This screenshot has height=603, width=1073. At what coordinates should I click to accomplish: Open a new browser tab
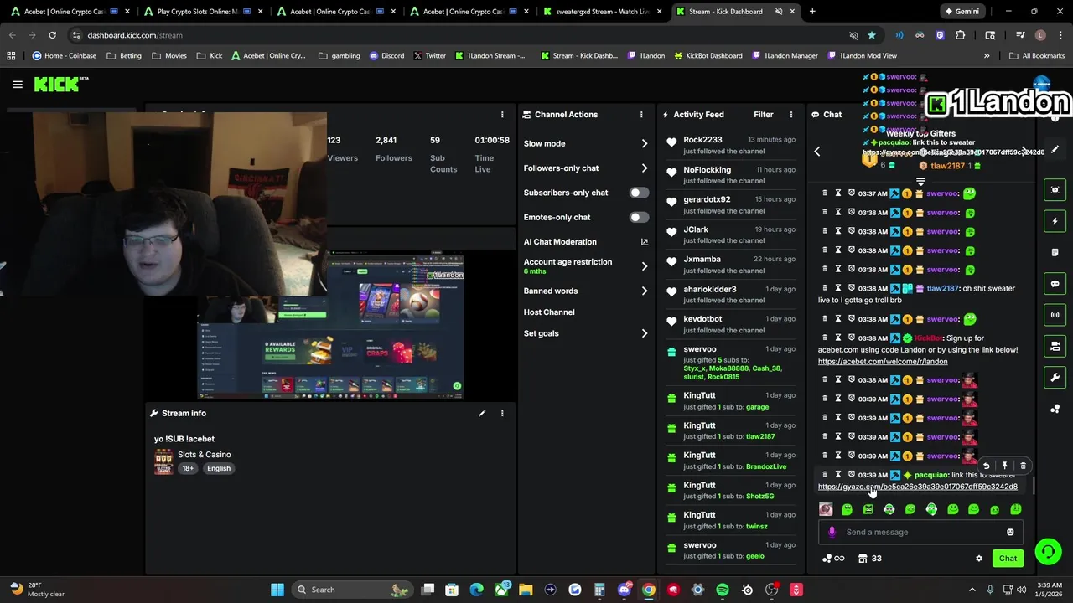tap(812, 12)
